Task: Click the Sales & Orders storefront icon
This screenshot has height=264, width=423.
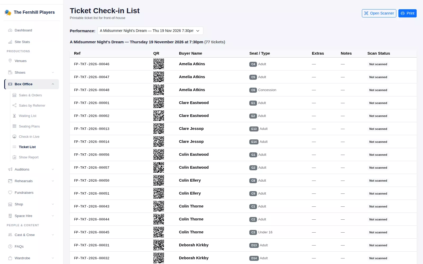Action: click(14, 95)
